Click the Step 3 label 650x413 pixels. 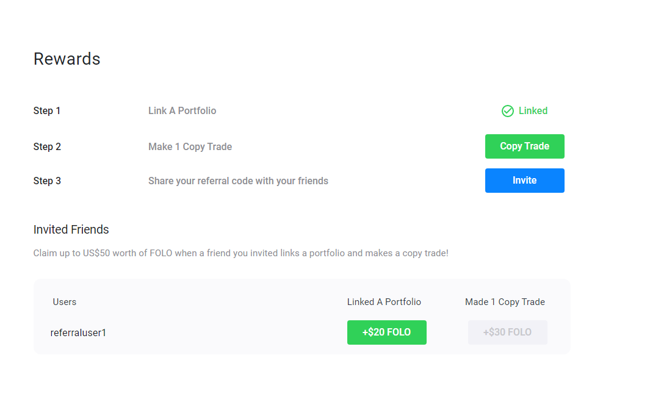[47, 181]
